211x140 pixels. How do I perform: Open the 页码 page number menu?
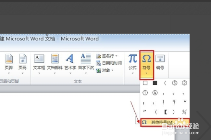22,64
